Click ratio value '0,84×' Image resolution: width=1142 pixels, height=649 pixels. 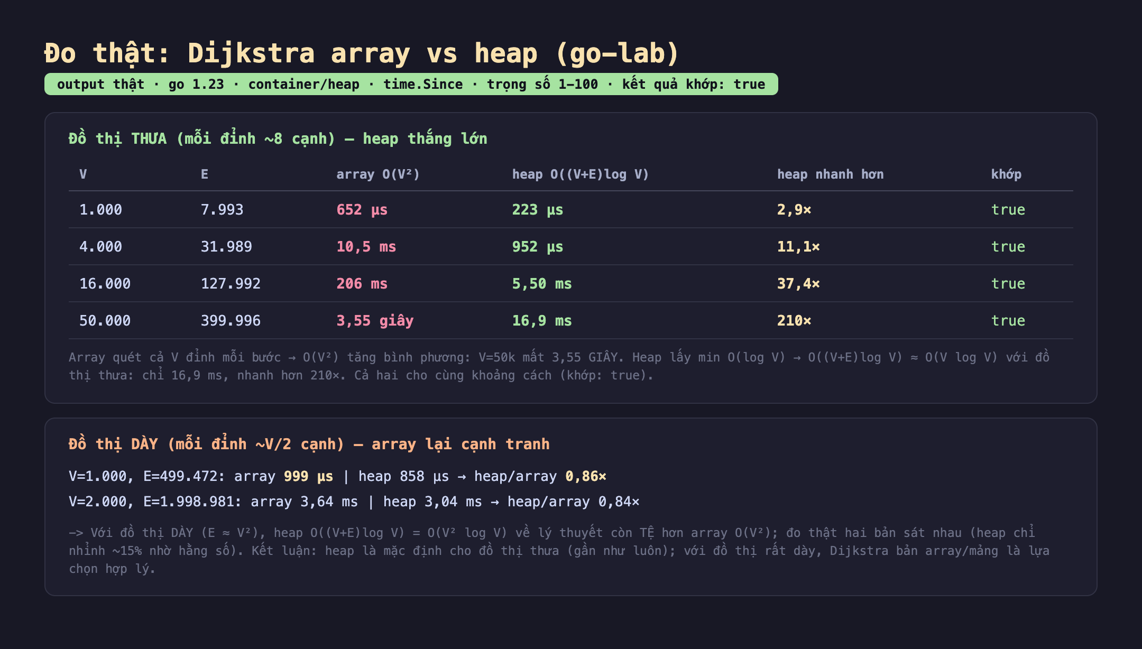619,502
